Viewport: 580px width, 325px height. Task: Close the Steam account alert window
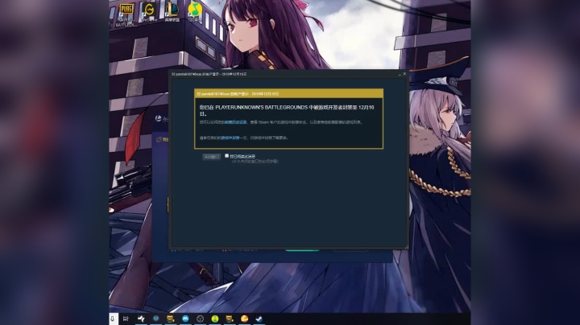click(404, 74)
